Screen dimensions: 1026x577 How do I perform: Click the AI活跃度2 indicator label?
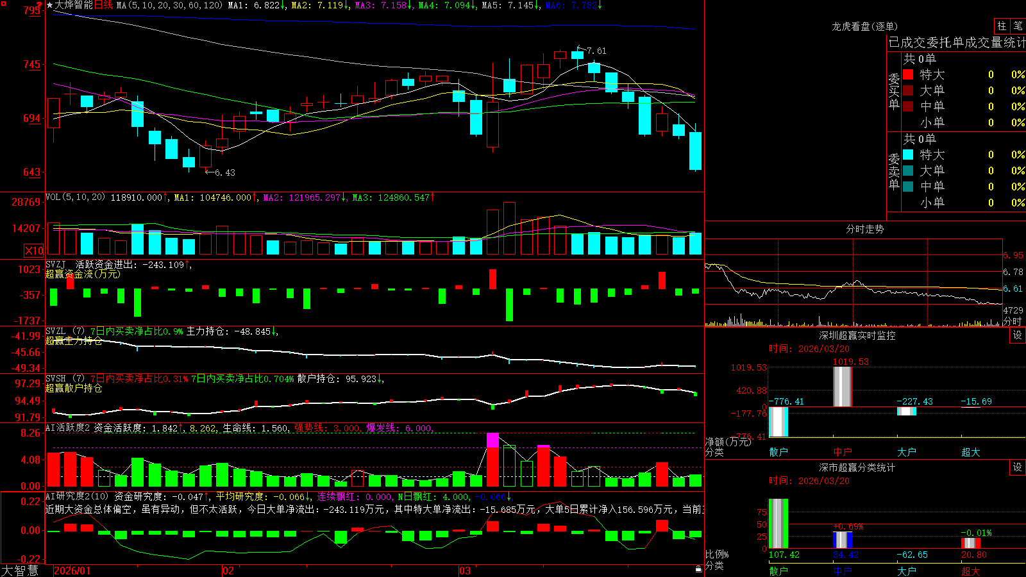[67, 428]
